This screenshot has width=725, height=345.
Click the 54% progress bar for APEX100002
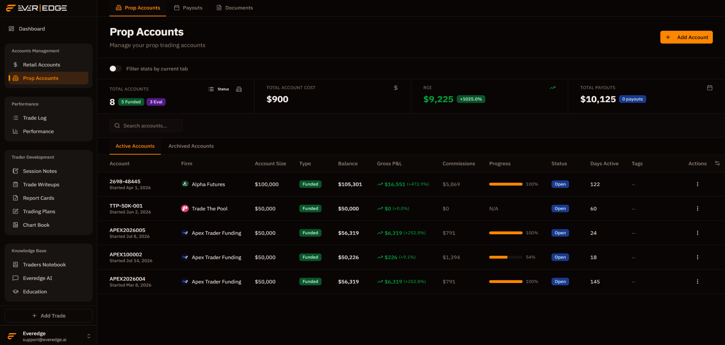(x=506, y=257)
